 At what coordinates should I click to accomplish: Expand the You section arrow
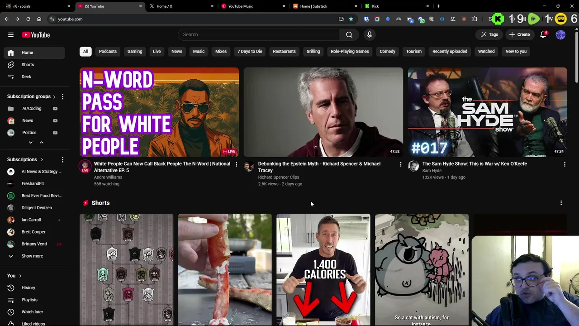coord(20,276)
